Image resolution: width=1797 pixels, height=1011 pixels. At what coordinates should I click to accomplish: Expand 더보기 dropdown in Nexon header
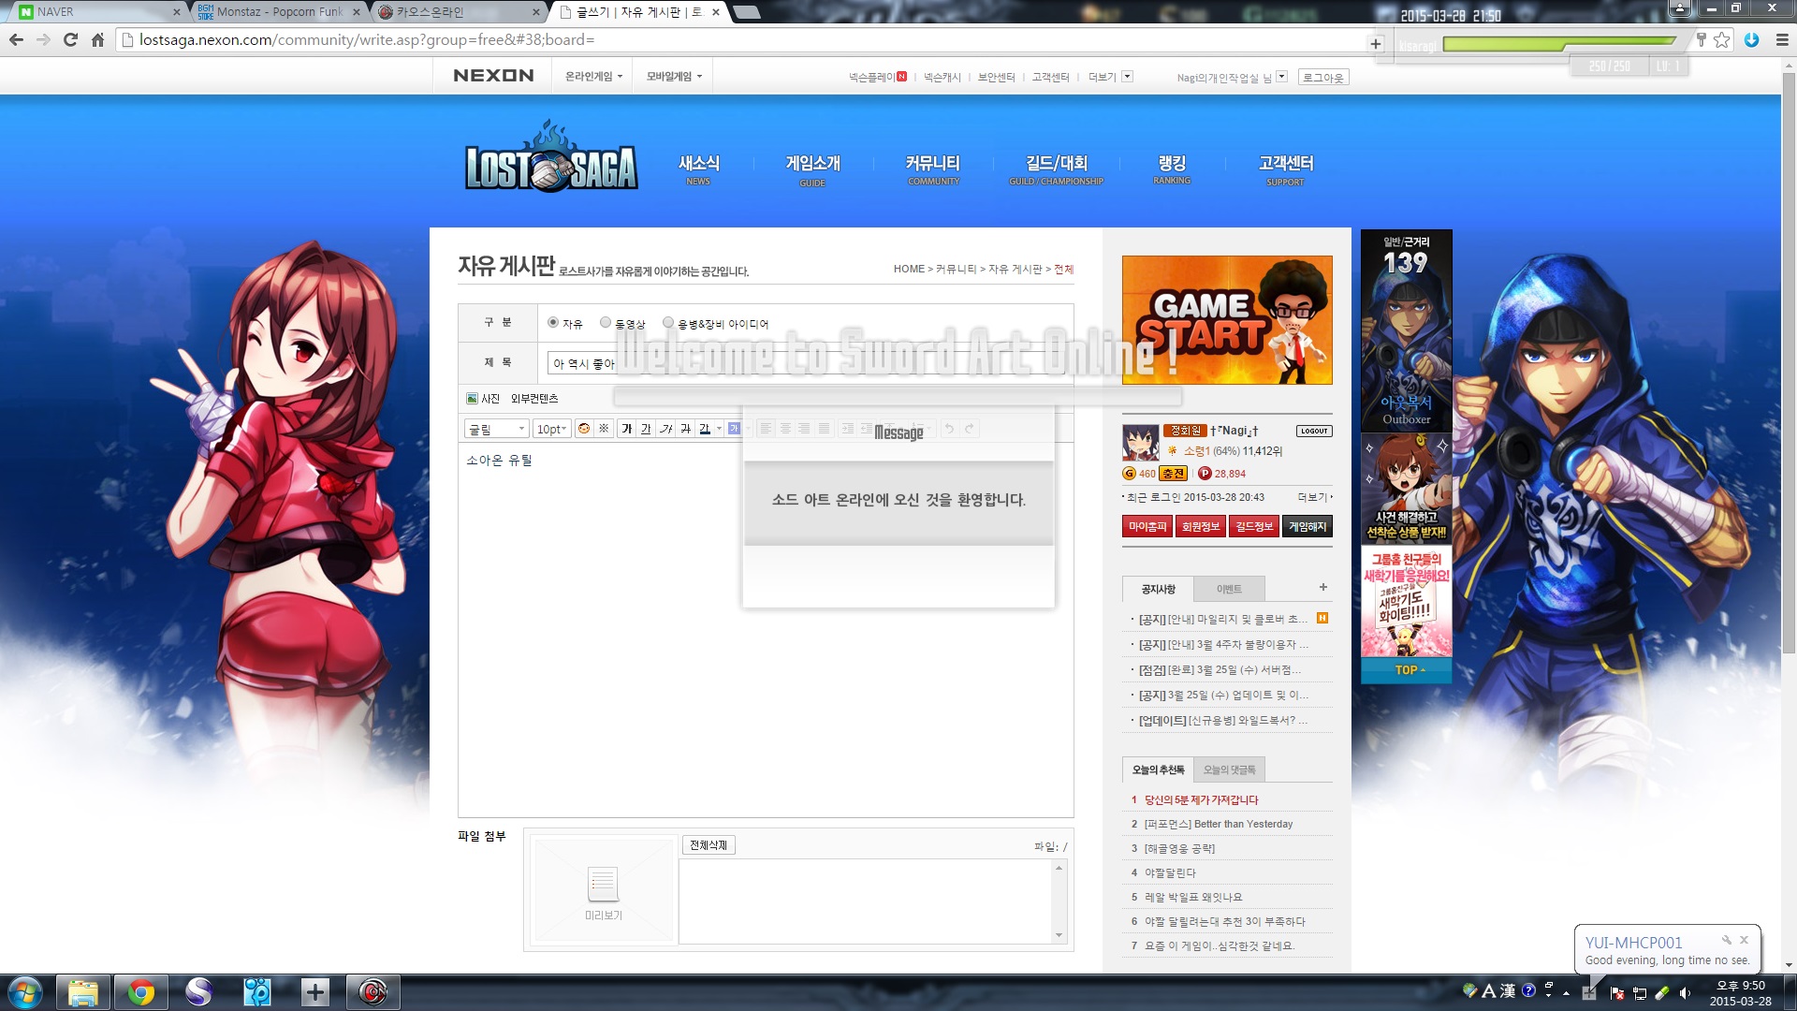(x=1127, y=77)
